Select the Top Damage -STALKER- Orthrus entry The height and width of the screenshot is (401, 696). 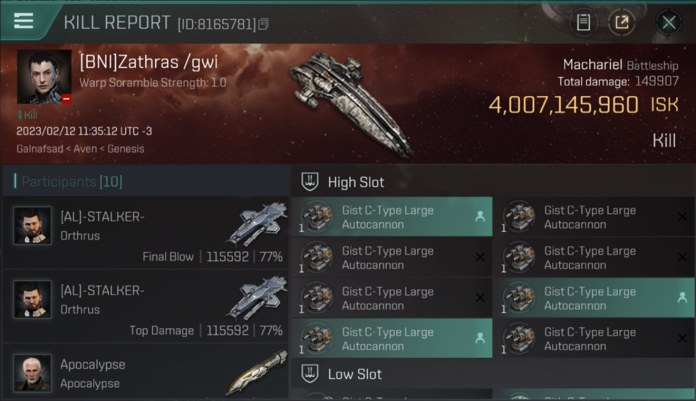coord(146,306)
